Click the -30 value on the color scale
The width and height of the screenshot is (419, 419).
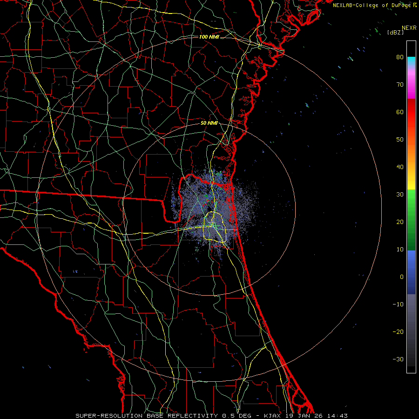point(398,359)
